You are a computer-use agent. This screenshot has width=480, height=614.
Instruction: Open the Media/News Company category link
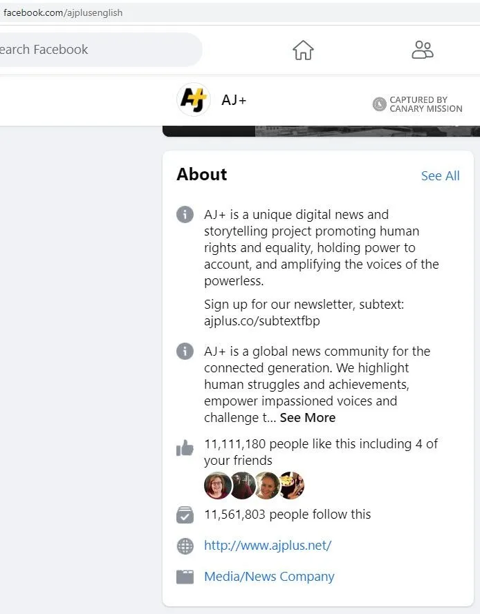point(269,577)
